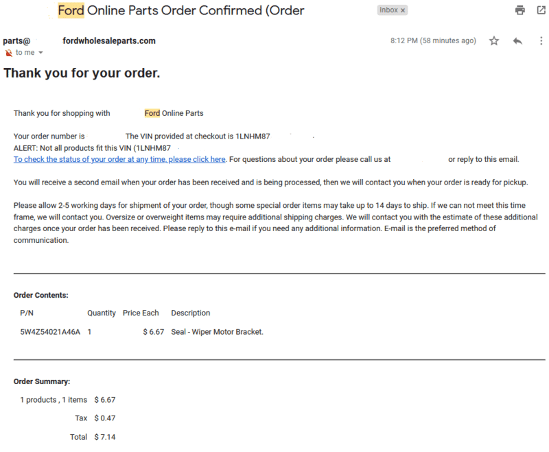Print this email using the printer icon
The image size is (549, 452).
click(520, 10)
